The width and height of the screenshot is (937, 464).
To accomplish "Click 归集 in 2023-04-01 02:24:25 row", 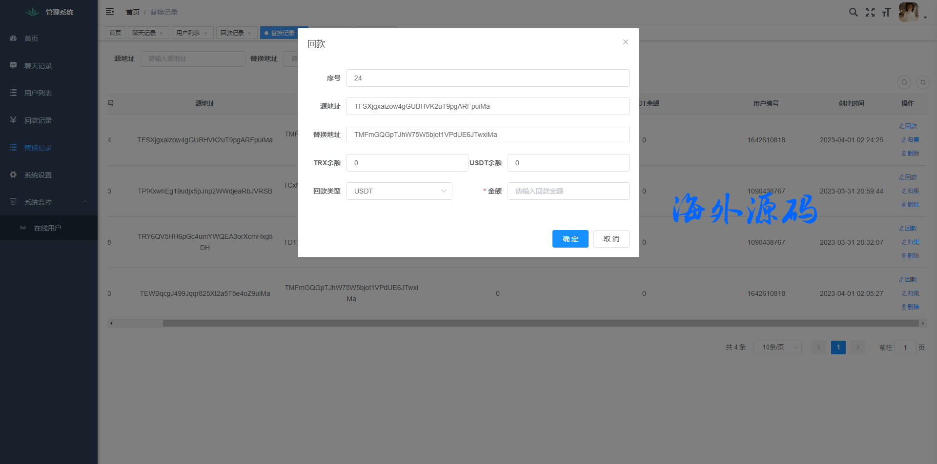I will coord(910,140).
